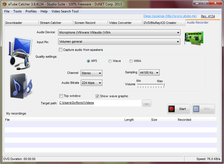Click the Volume slider track
The width and height of the screenshot is (224, 164).
(x=151, y=84)
